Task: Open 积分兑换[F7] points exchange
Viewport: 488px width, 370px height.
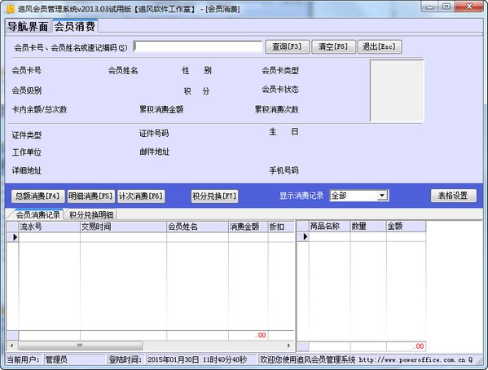Action: click(x=214, y=196)
